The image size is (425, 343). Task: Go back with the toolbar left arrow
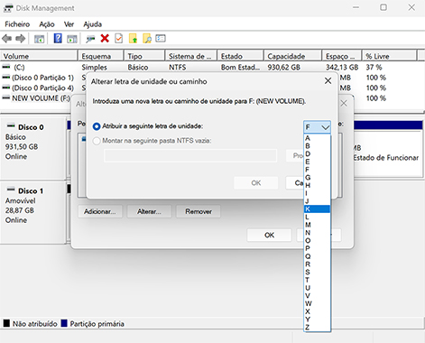pyautogui.click(x=6, y=39)
